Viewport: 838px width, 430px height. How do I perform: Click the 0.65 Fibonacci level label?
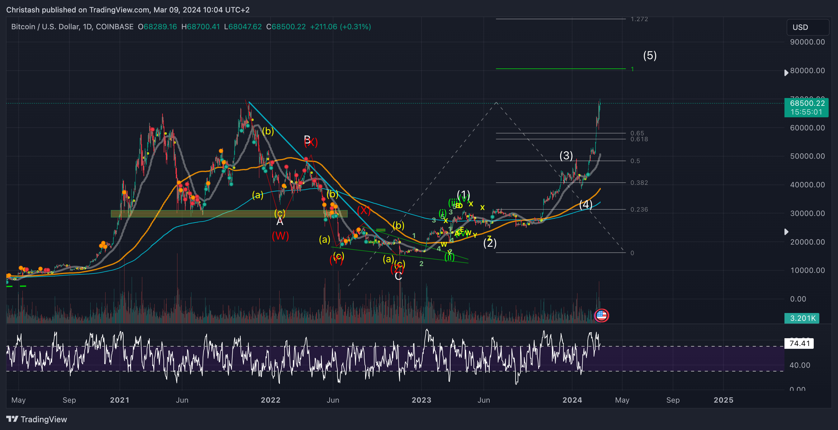pos(637,133)
